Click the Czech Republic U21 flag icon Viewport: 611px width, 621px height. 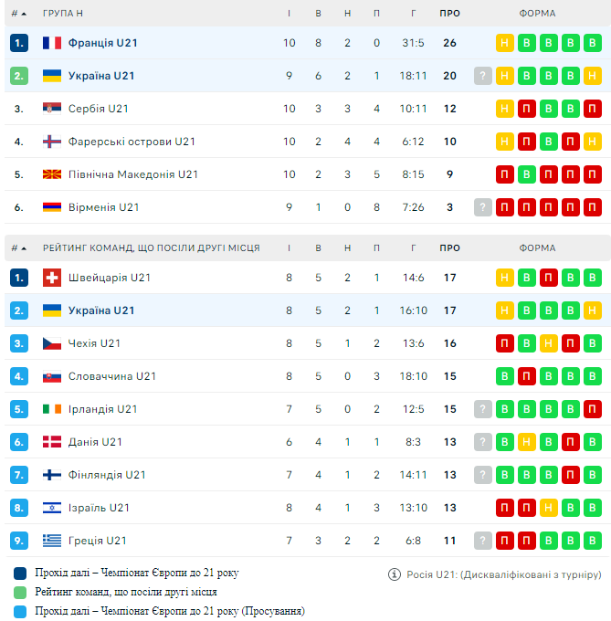coord(52,343)
